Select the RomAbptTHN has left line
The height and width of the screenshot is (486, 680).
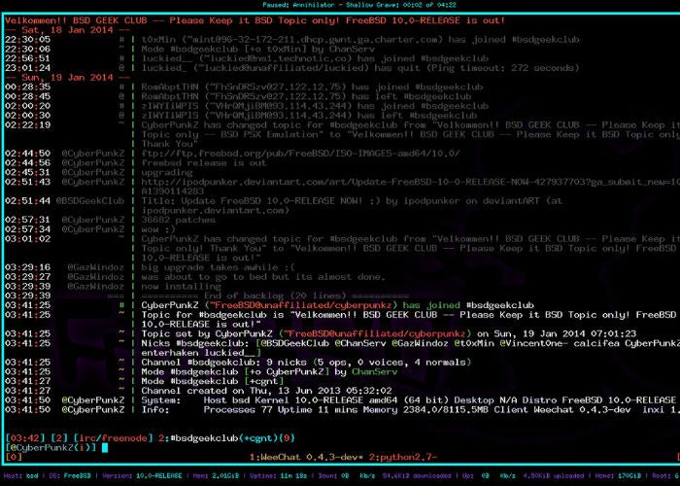click(x=306, y=96)
